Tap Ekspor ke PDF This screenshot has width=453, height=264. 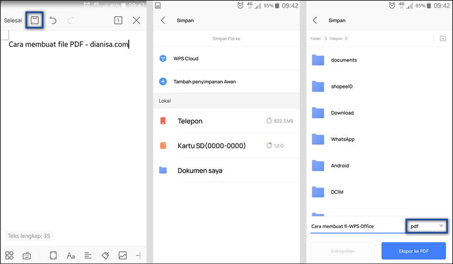click(413, 250)
